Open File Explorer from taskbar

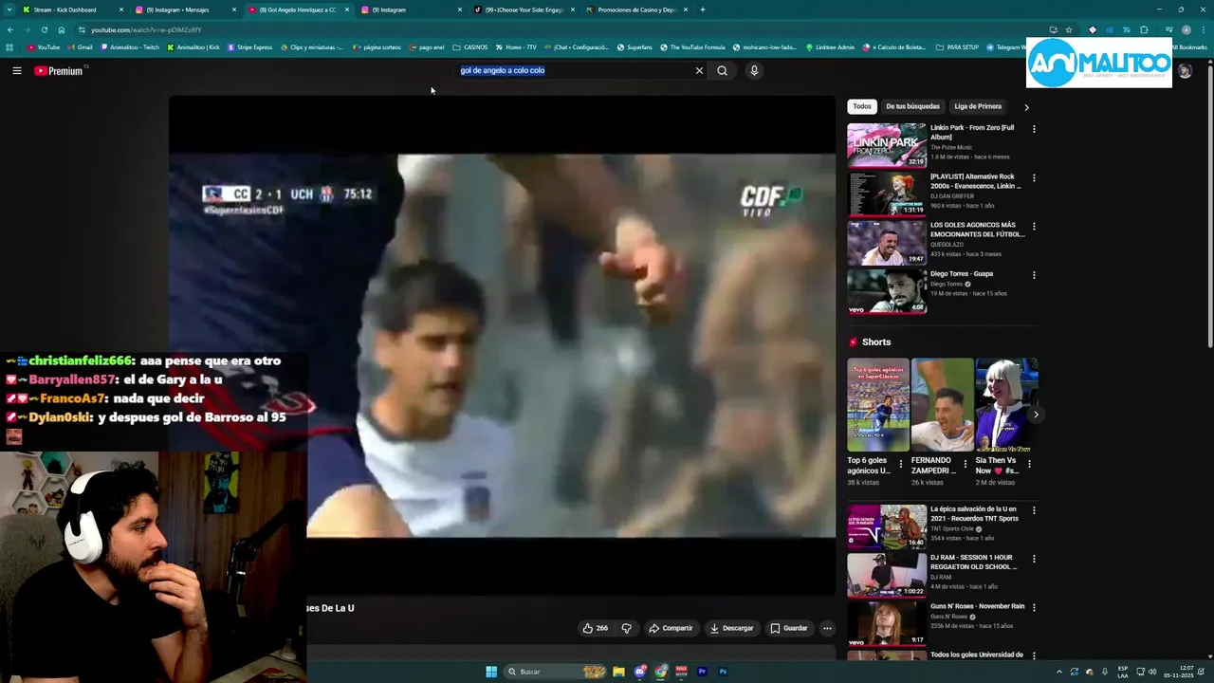coord(618,672)
